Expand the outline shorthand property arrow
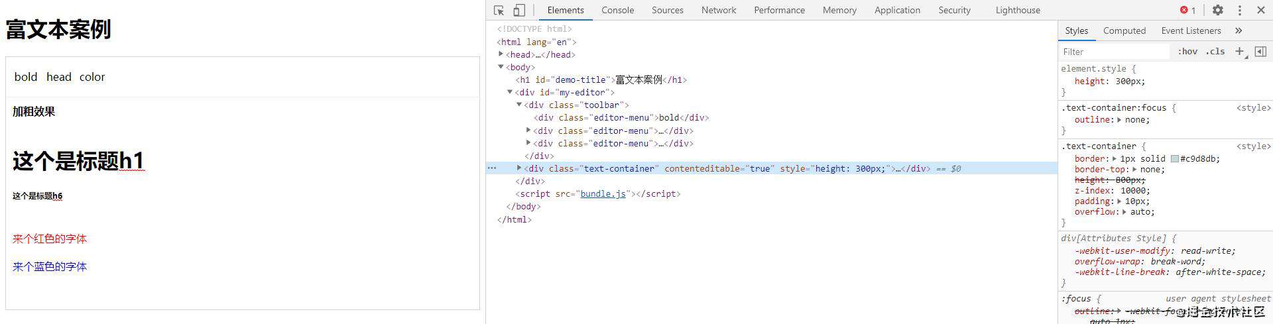 (x=1119, y=120)
